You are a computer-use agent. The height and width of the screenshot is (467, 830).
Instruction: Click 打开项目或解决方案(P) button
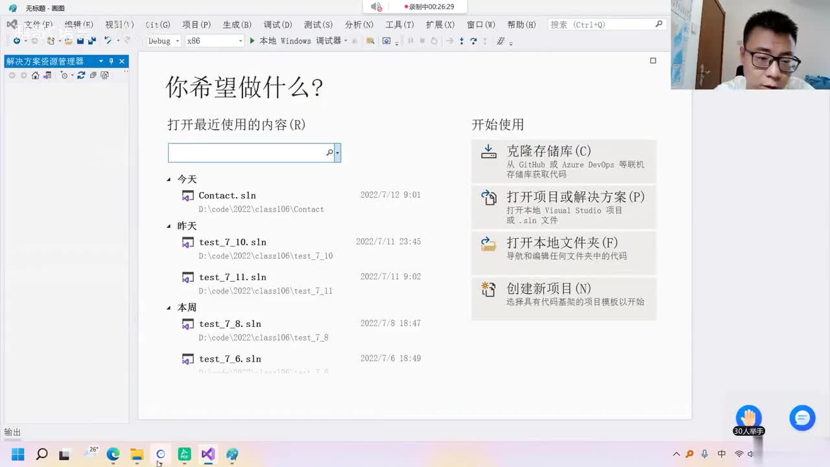pyautogui.click(x=563, y=207)
